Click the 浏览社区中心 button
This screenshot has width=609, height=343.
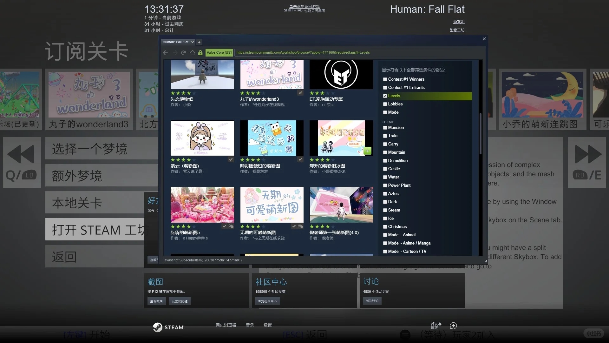267,301
